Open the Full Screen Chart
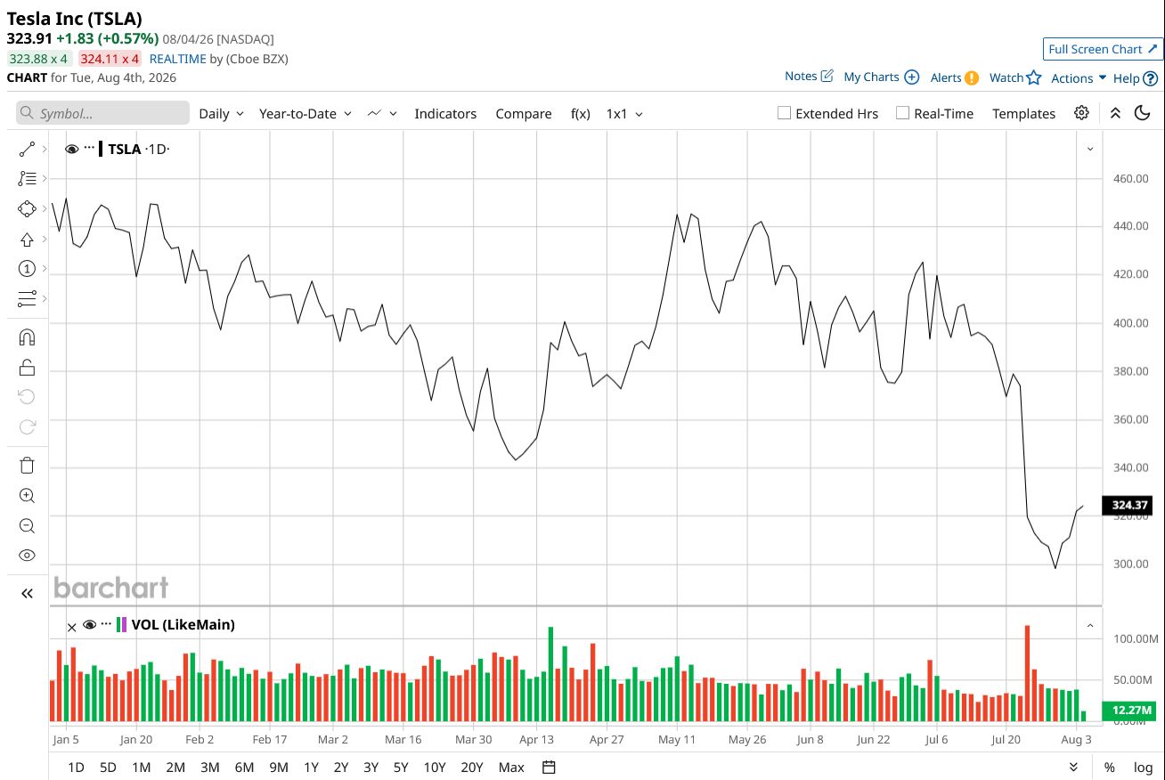Screen dimensions: 1165x780 1103,49
